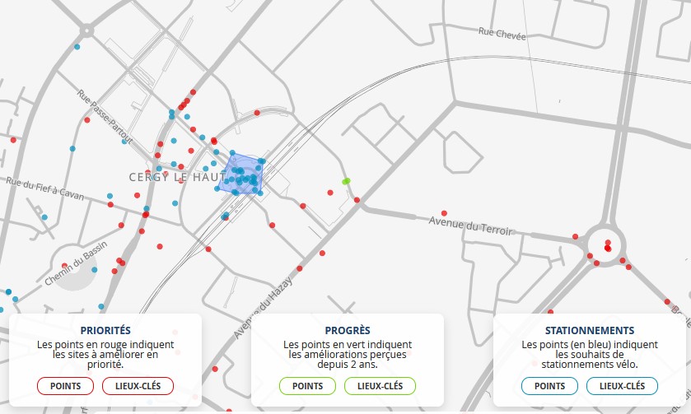The height and width of the screenshot is (414, 691).
Task: Show blue POINTS for Stationnements
Action: pyautogui.click(x=549, y=386)
